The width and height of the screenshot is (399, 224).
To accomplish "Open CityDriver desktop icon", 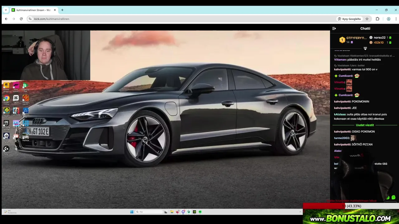I will click(26, 137).
